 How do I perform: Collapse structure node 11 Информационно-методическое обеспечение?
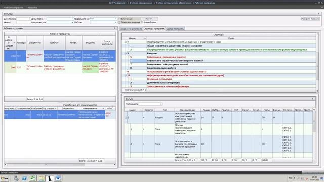tap(125, 75)
